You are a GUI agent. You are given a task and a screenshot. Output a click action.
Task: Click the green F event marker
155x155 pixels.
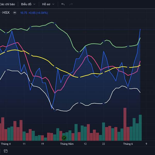click(x=64, y=138)
